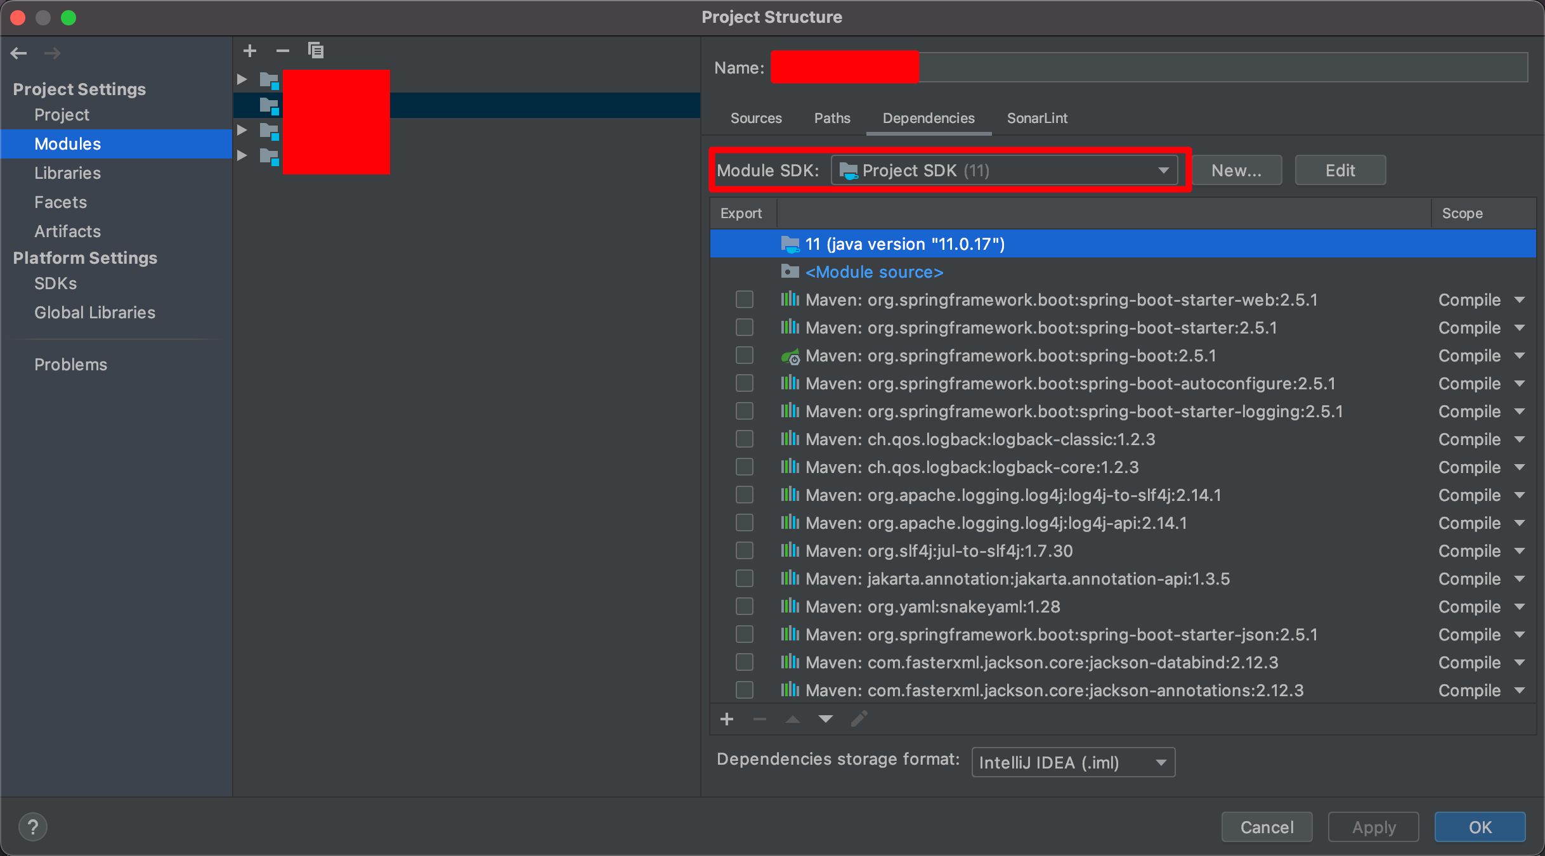
Task: Click library icon for snakeyaml:1.28
Action: pyautogui.click(x=790, y=606)
